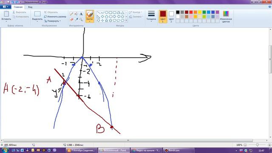272x153 pixels.
Task: Click the zoom out minus button
Action: [x=245, y=145]
